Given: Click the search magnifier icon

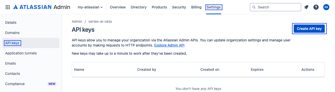Looking at the screenshot, I should pos(254,7).
